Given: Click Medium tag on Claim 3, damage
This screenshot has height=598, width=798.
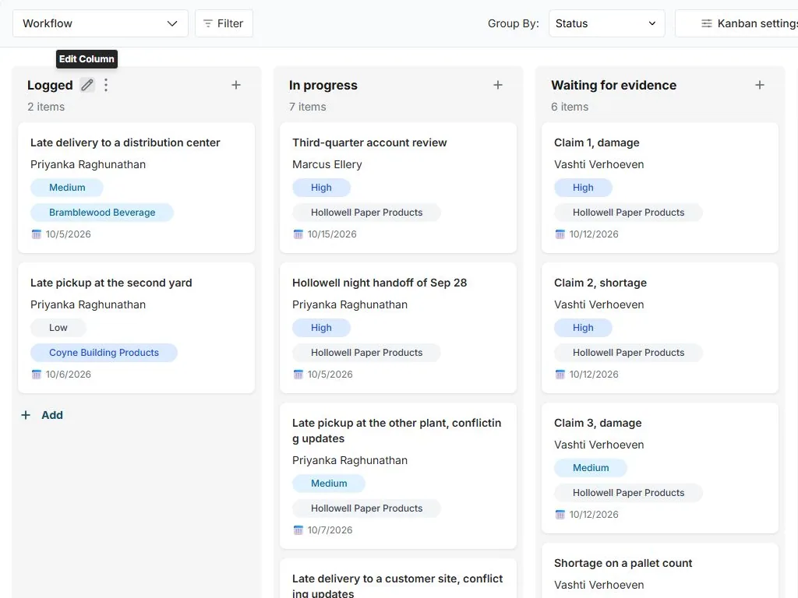Looking at the screenshot, I should [591, 468].
